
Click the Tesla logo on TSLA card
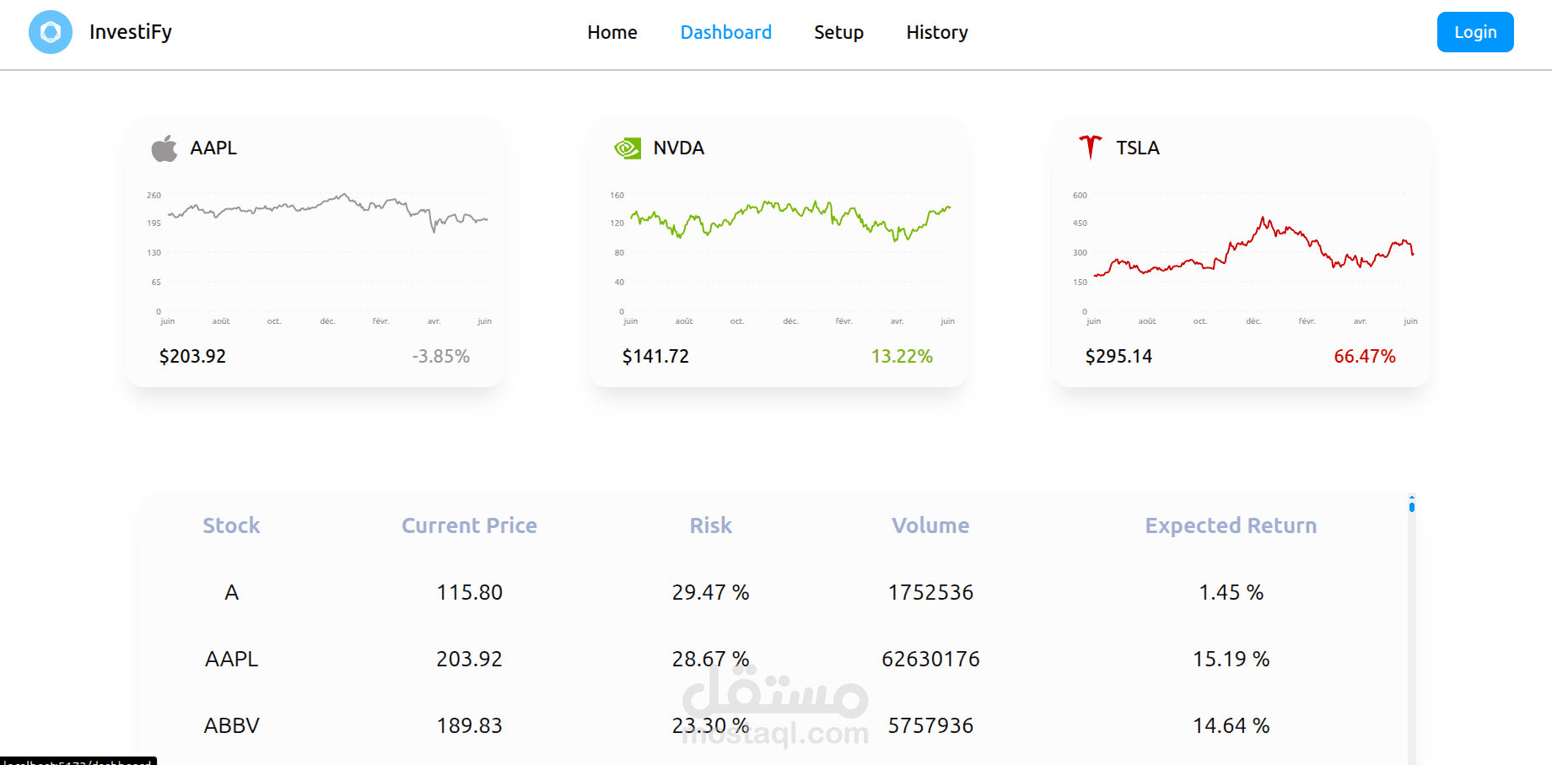1090,148
